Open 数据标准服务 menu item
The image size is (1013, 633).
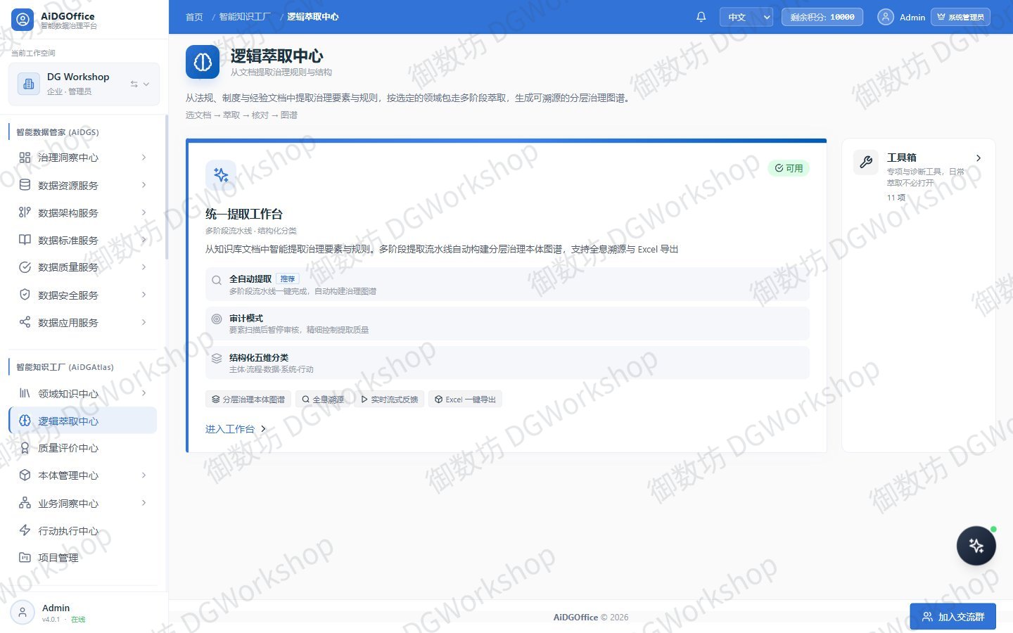point(83,240)
